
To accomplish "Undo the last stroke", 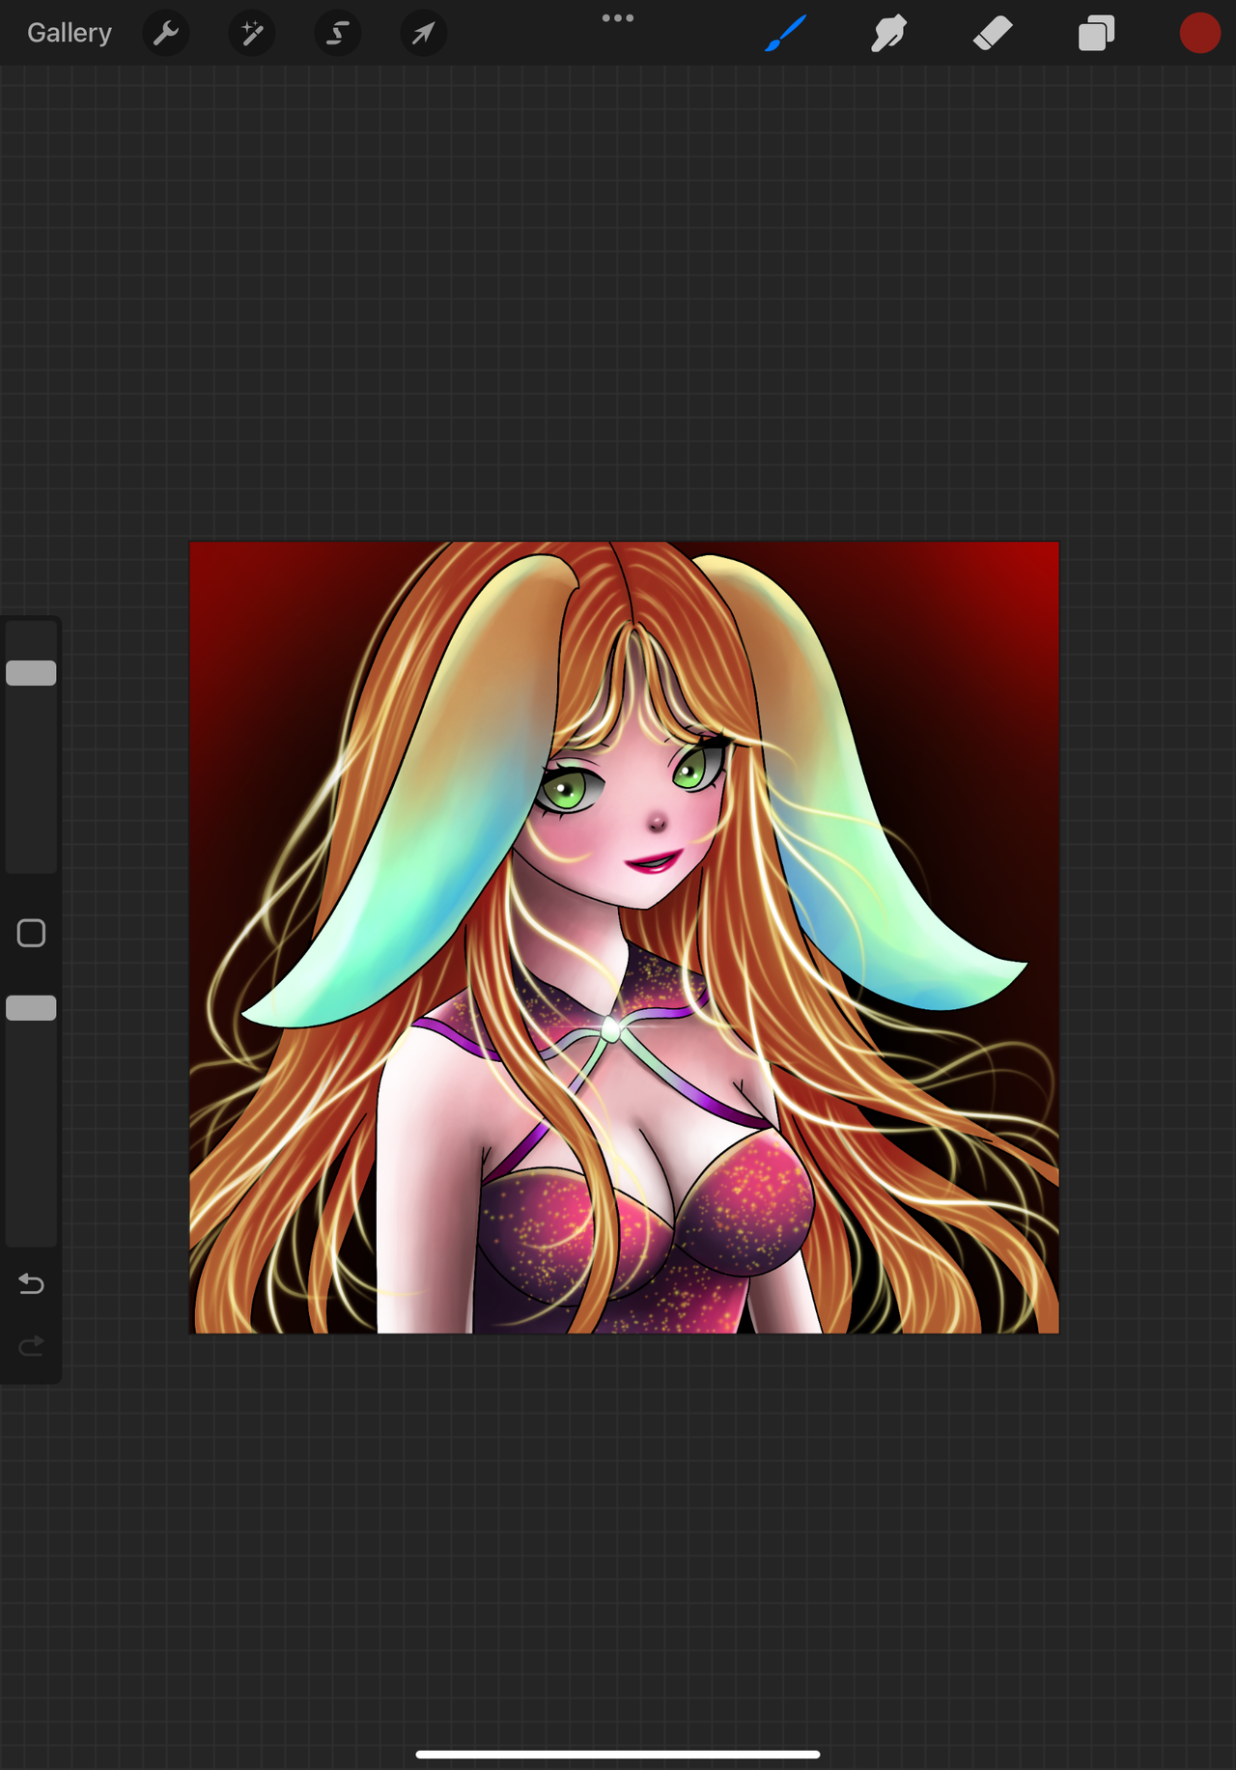I will pos(31,1283).
